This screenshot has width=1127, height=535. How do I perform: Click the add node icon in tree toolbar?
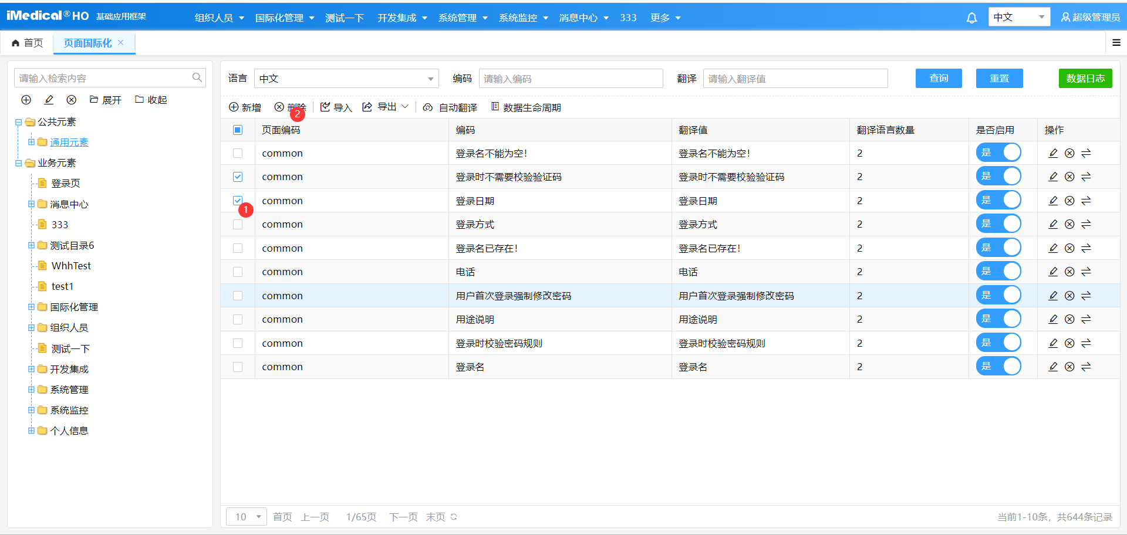click(x=26, y=100)
